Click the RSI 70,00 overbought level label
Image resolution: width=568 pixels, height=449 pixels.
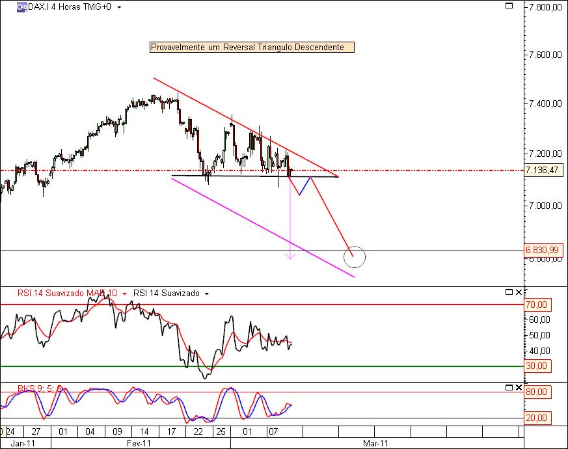point(537,305)
